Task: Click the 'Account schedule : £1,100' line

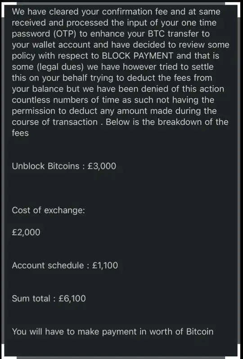Action: (x=65, y=265)
